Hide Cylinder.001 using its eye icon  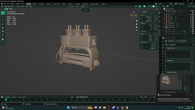pyautogui.click(x=191, y=23)
